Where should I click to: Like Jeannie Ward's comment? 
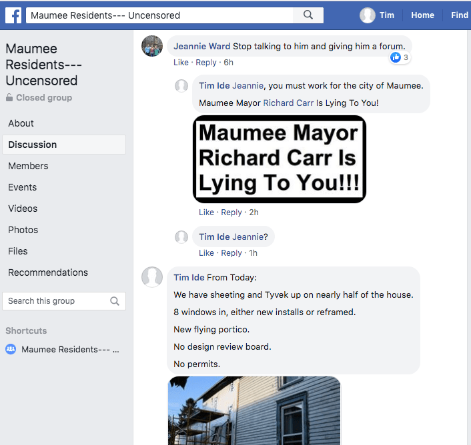(181, 63)
